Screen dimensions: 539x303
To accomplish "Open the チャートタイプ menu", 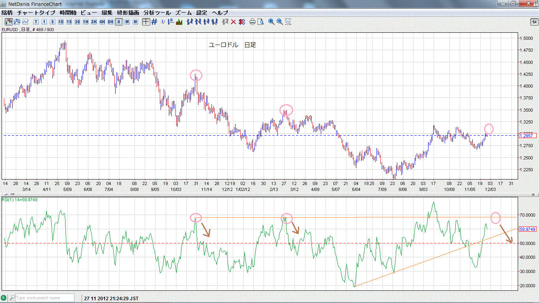I will pos(36,13).
